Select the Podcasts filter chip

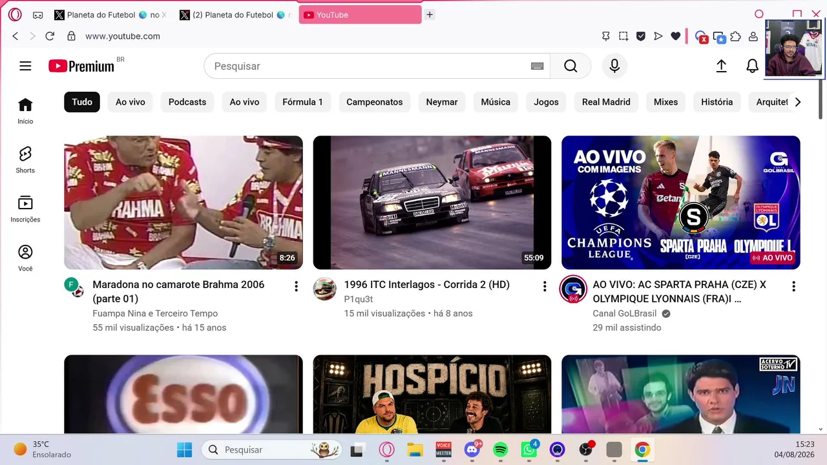[187, 102]
